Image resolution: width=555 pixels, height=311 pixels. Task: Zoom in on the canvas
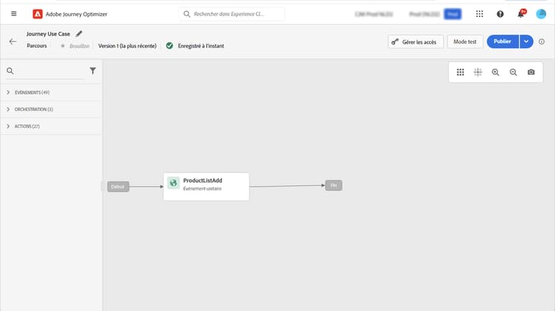point(496,72)
